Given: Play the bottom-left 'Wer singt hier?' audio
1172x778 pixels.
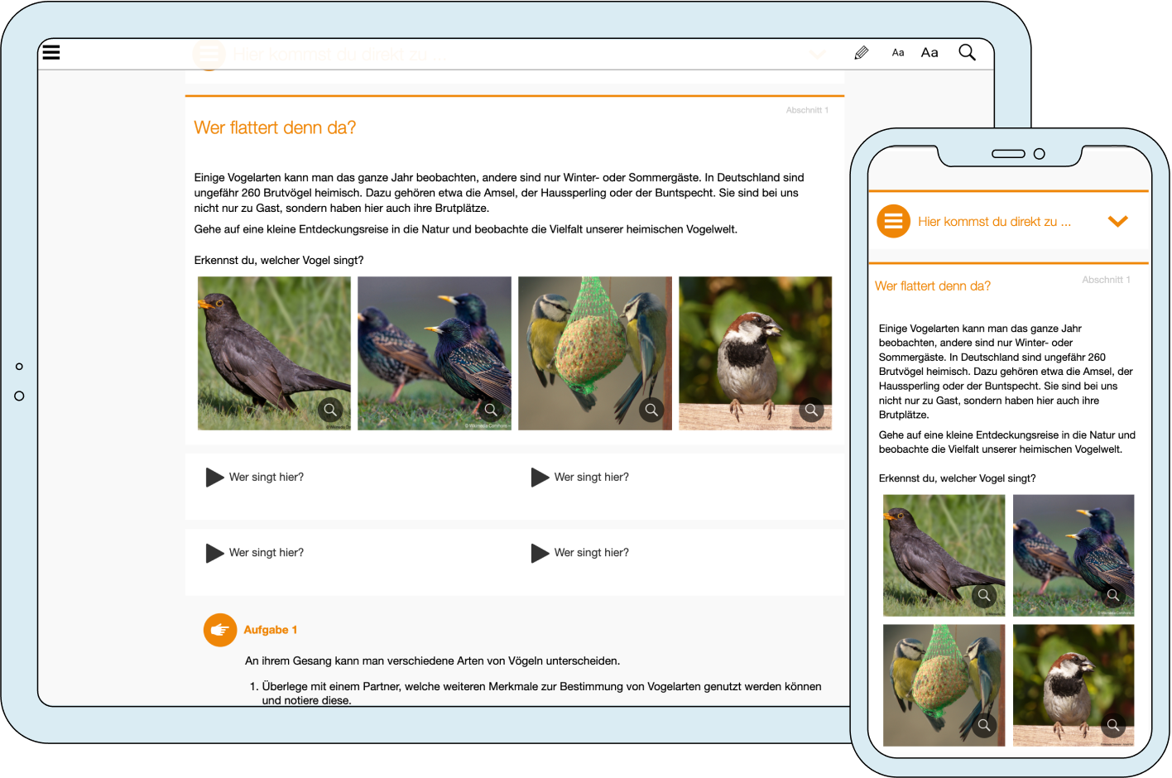Looking at the screenshot, I should pyautogui.click(x=215, y=553).
